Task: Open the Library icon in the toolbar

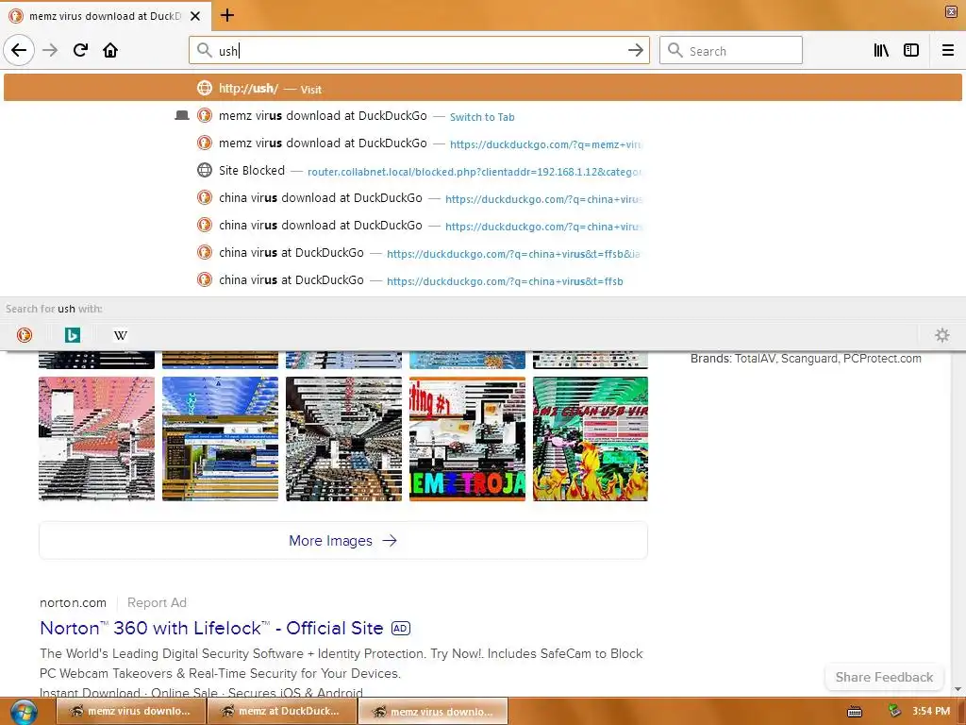Action: (x=881, y=50)
